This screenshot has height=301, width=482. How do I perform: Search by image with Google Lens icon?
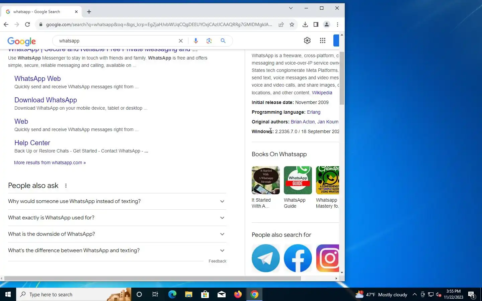(x=209, y=41)
